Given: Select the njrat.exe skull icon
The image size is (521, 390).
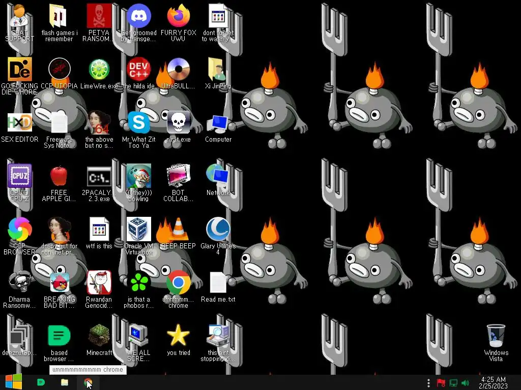Looking at the screenshot, I should [179, 122].
